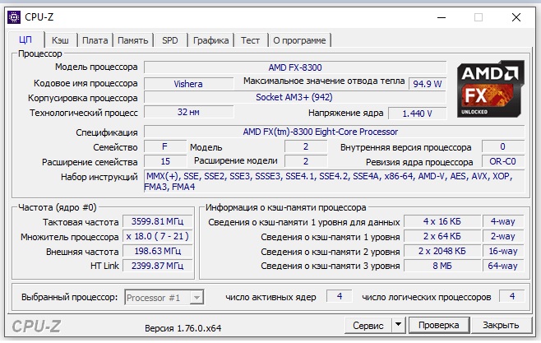Click the x 18.0 ( 7 - 21 ) multiplier

[157, 236]
